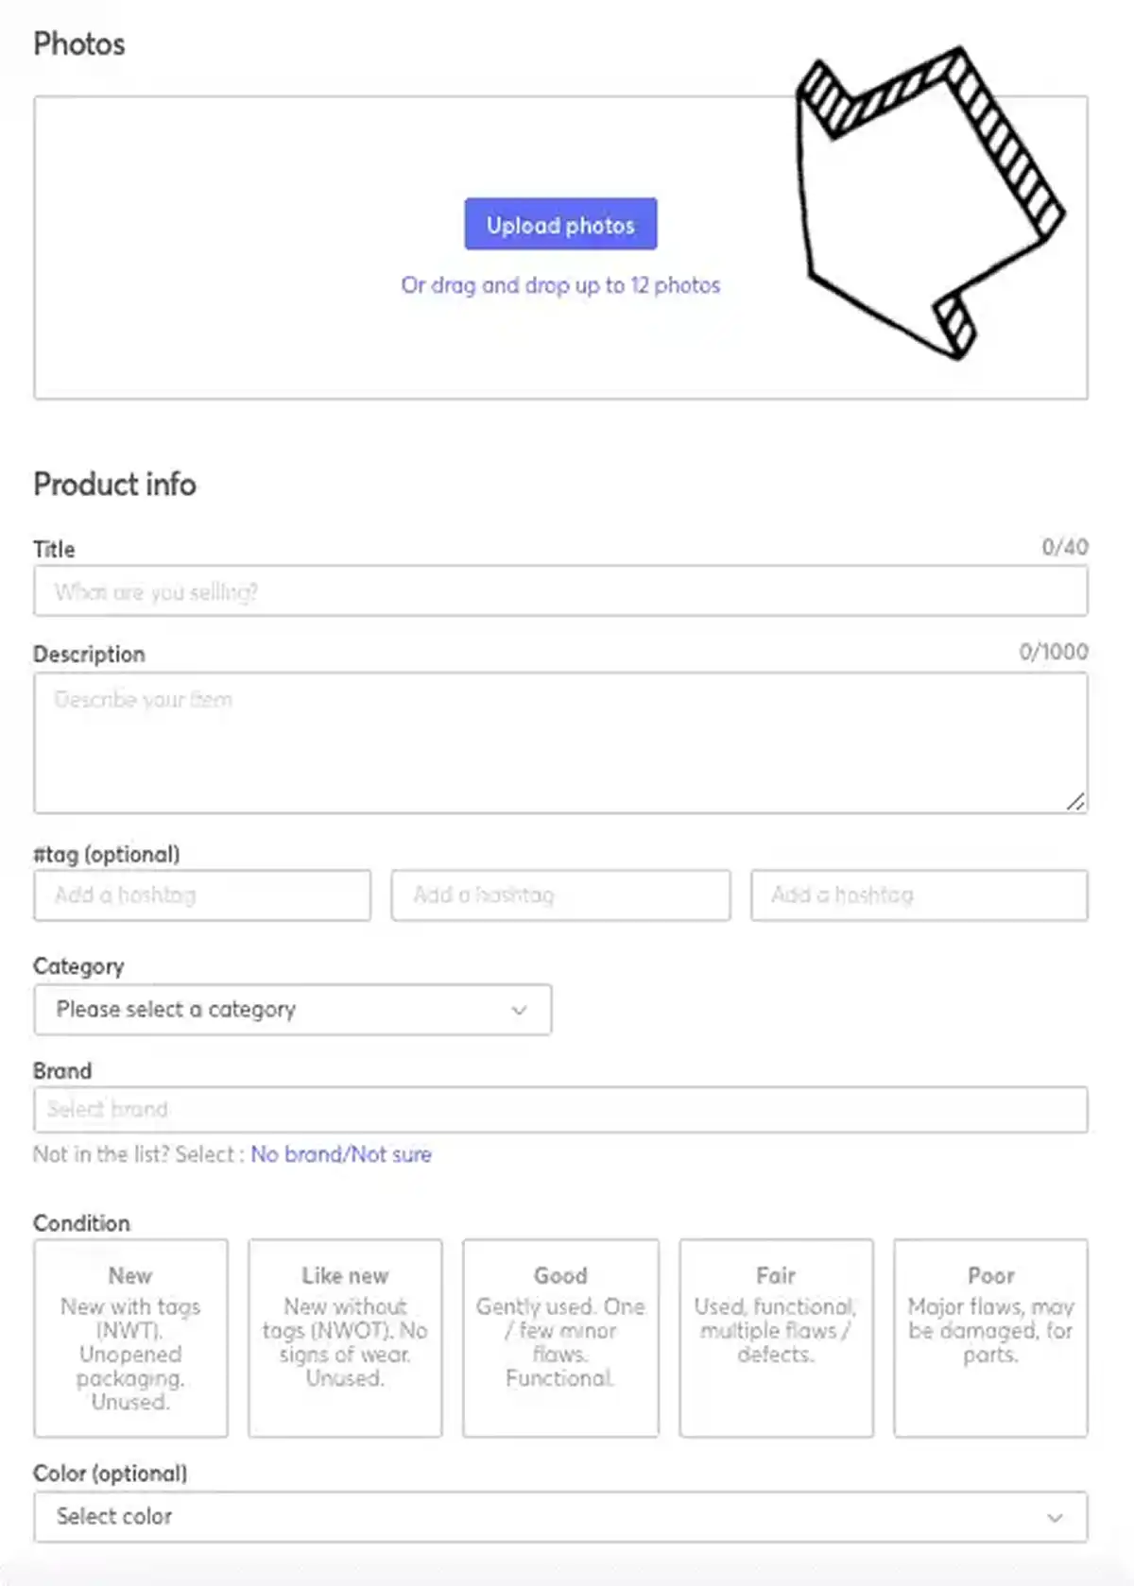Viewport: 1134px width, 1586px height.
Task: Click the description resize handle
Action: point(1077,802)
